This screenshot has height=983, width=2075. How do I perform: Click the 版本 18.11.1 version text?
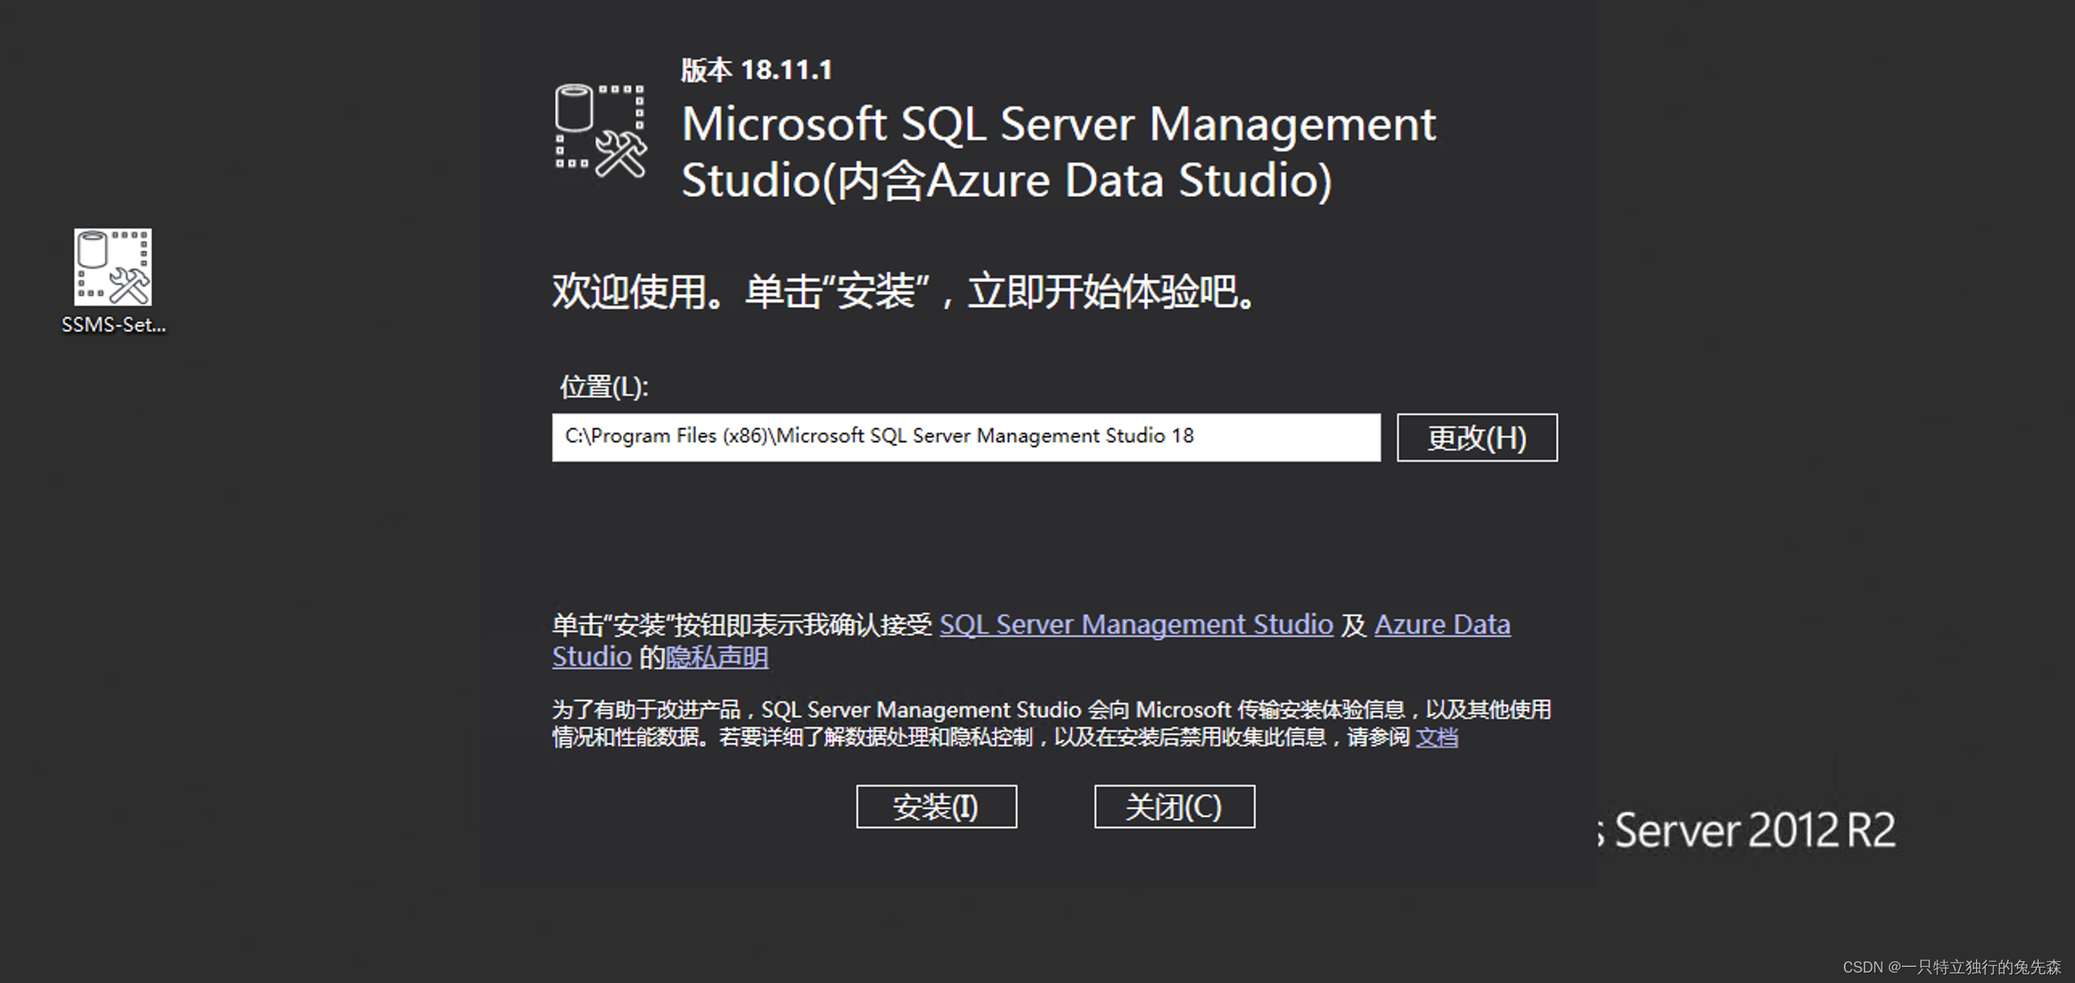757,70
